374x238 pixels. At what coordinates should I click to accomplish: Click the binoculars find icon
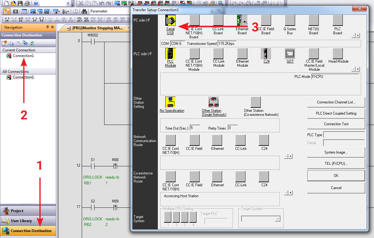[x=84, y=11]
